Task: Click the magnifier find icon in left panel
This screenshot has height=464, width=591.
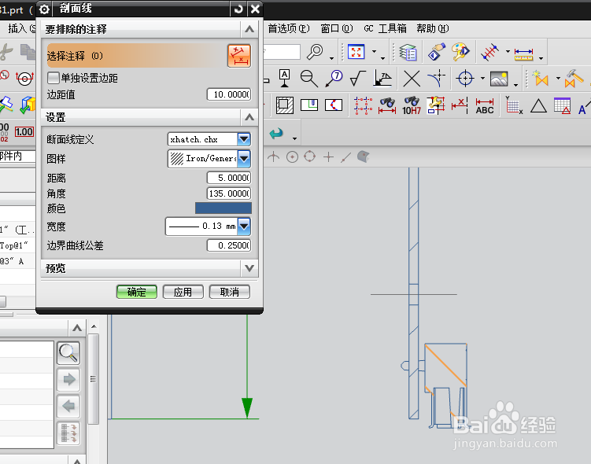Action: [68, 353]
